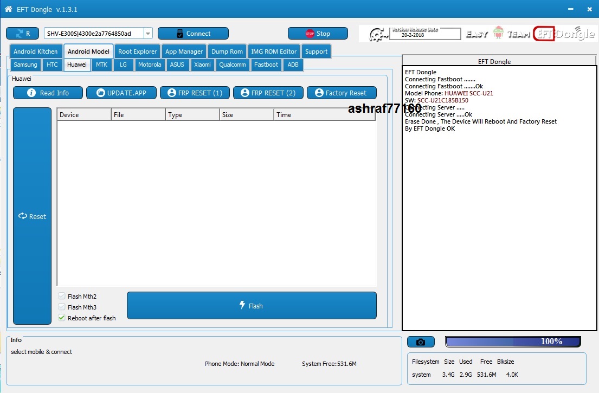Click the 'Erase Done' log line
The width and height of the screenshot is (599, 393).
[x=481, y=121]
